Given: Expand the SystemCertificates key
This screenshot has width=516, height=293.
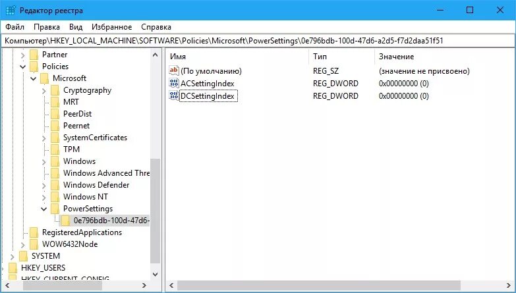Looking at the screenshot, I should tap(44, 138).
